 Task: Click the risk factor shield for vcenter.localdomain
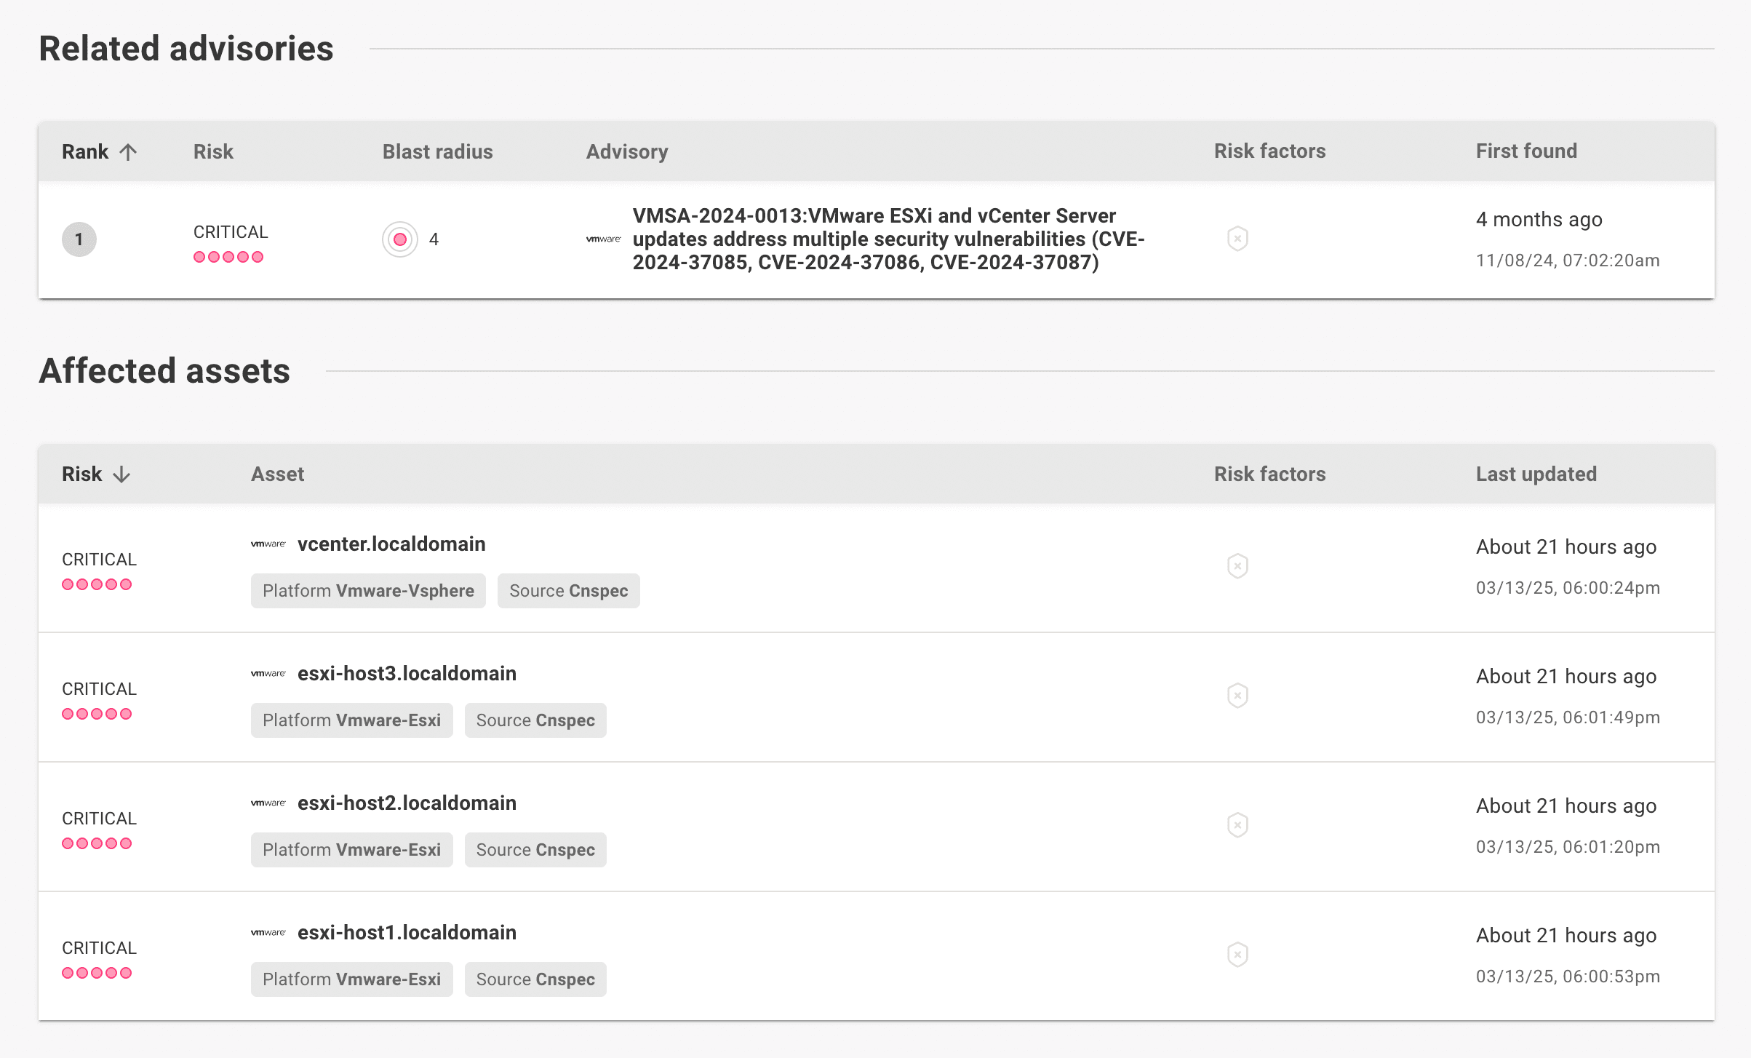(1237, 565)
